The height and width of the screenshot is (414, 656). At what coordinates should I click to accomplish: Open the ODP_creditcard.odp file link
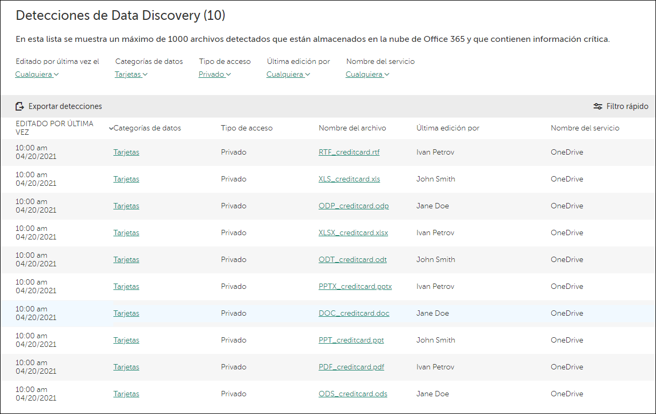point(354,206)
